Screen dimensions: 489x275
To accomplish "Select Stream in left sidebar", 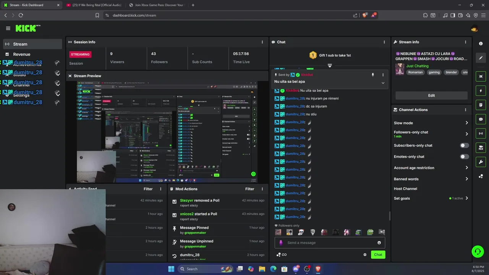I will pyautogui.click(x=32, y=44).
